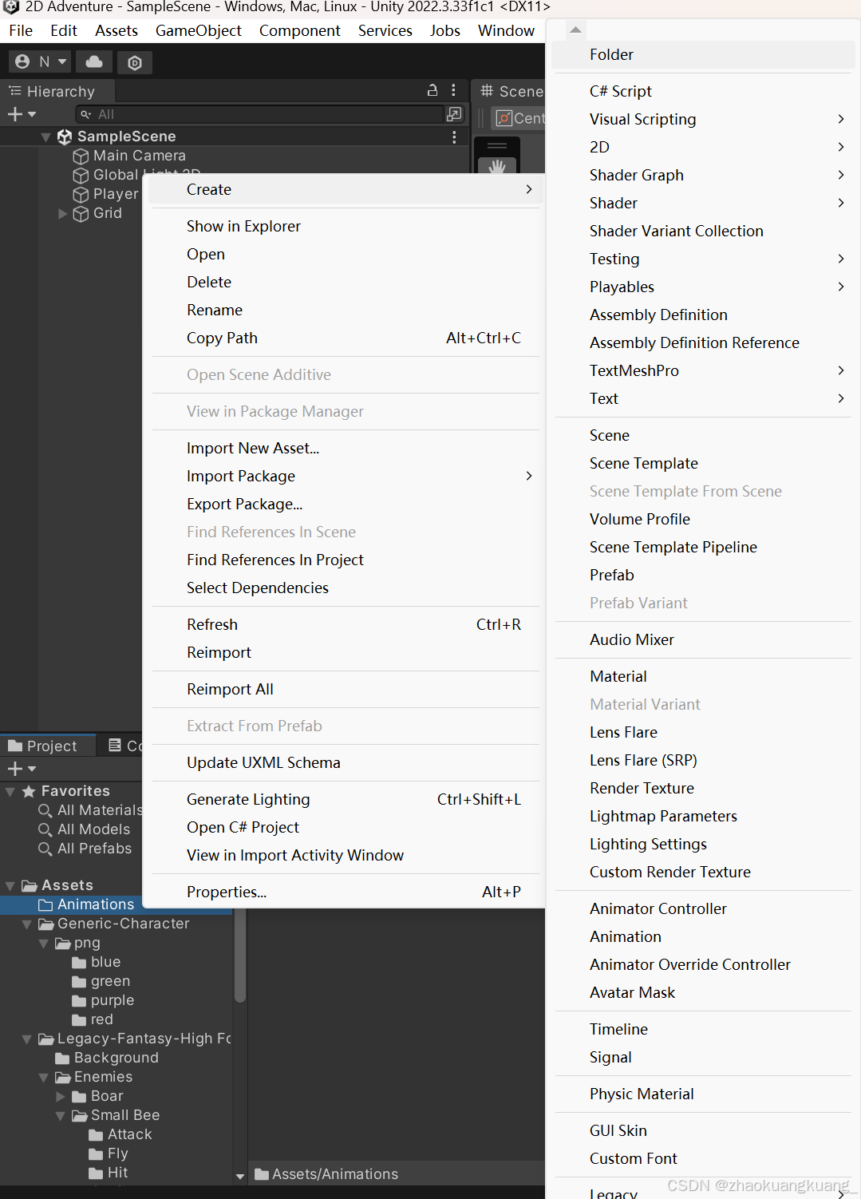Switch to the Scene tab

click(x=511, y=91)
